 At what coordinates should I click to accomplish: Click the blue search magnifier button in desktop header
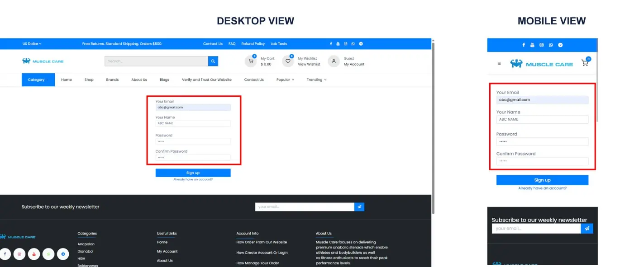tap(213, 61)
